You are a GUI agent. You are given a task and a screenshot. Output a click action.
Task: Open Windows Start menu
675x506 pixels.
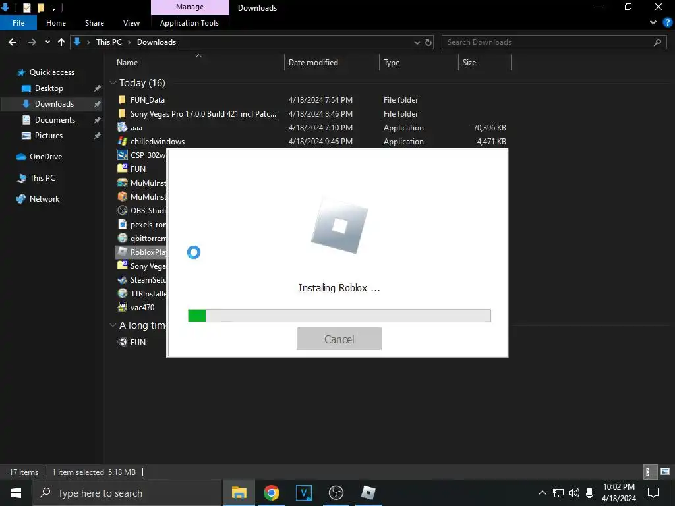pos(16,493)
